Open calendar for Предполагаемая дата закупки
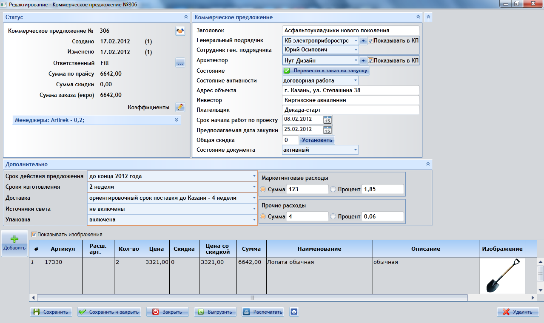Viewport: 544px width, 323px height. point(327,130)
